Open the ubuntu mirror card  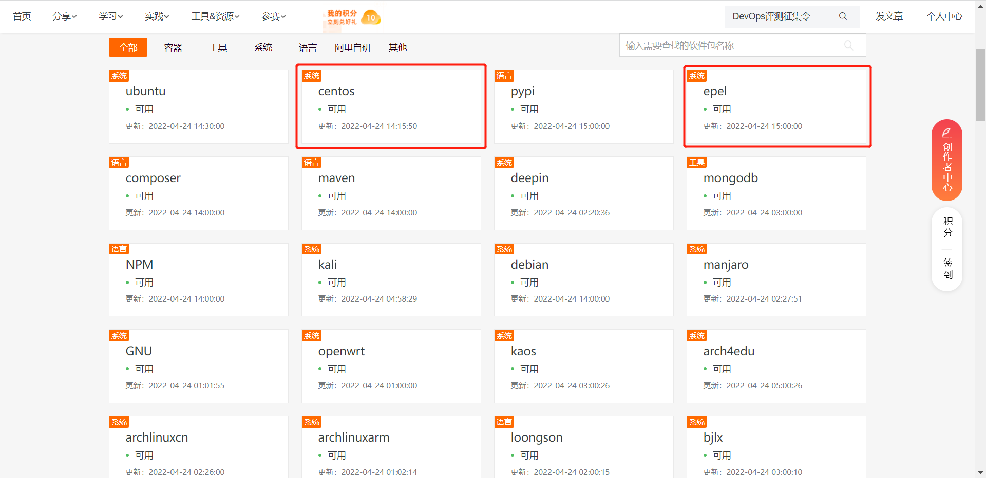(198, 107)
